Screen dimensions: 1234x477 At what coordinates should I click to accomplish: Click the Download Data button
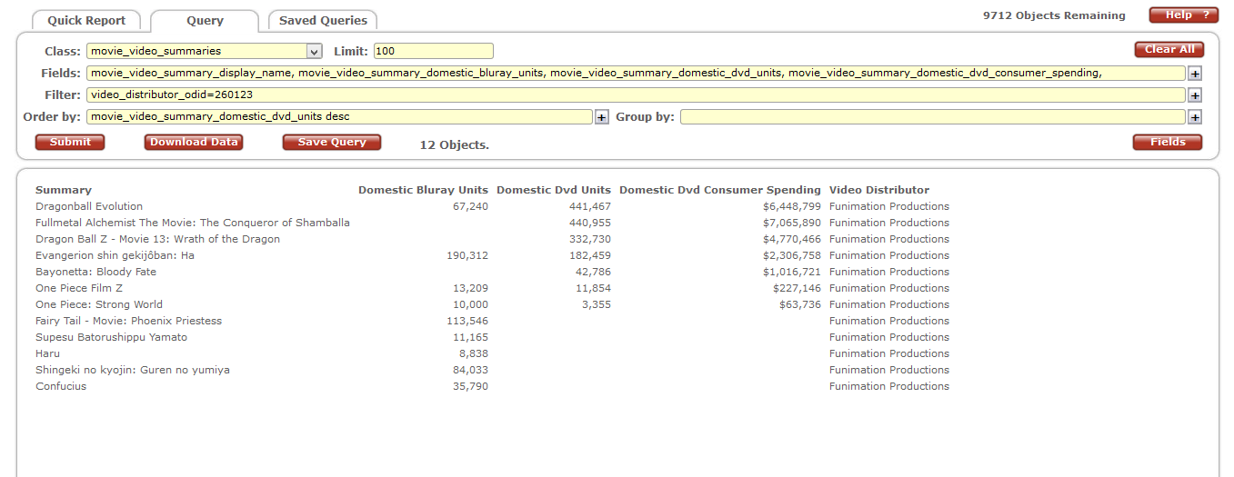[x=194, y=142]
